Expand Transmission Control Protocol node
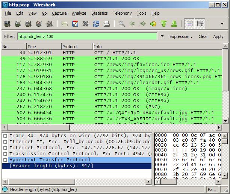 5,154
